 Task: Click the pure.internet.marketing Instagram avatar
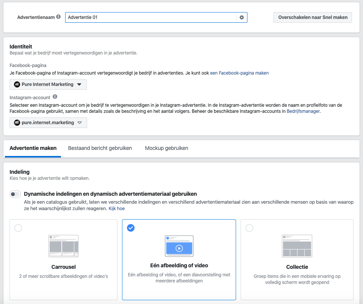pos(17,123)
